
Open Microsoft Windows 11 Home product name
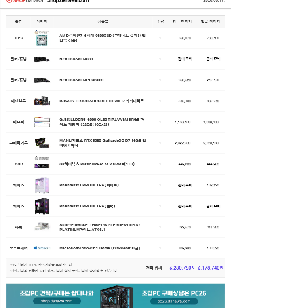100,248
